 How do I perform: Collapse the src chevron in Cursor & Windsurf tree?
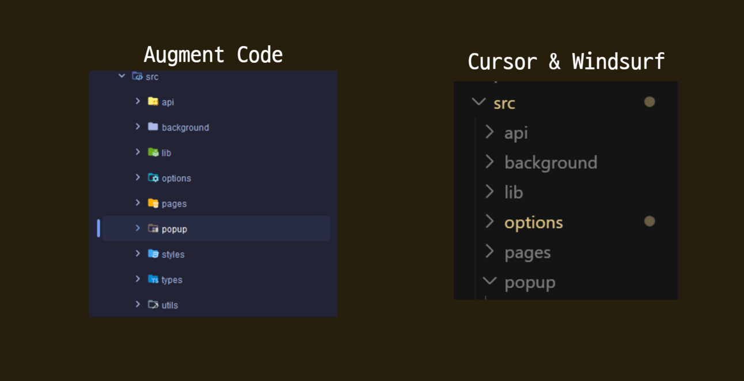click(x=479, y=102)
